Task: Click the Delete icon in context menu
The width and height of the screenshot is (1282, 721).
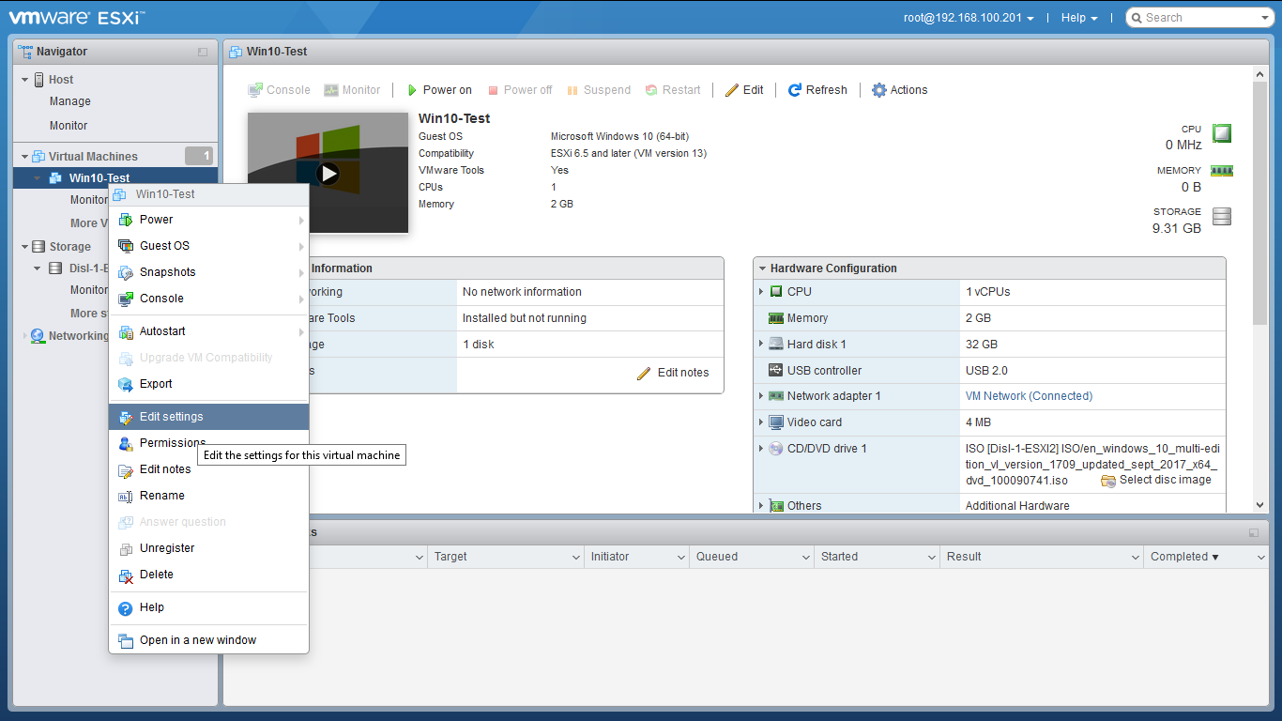Action: 126,575
